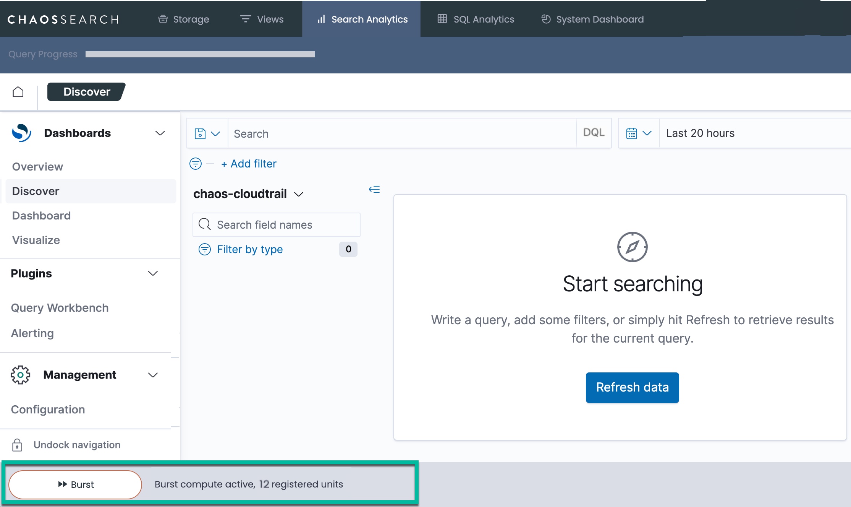The width and height of the screenshot is (851, 507).
Task: Open the saved queries disk icon
Action: [x=200, y=133]
